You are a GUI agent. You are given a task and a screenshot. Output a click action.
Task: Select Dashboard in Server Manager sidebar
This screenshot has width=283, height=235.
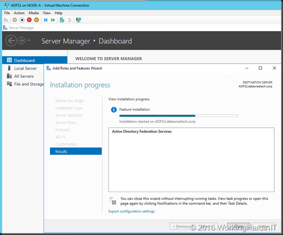click(x=35, y=60)
